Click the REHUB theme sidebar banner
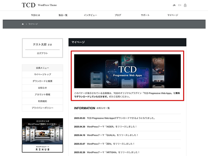 point(42,135)
